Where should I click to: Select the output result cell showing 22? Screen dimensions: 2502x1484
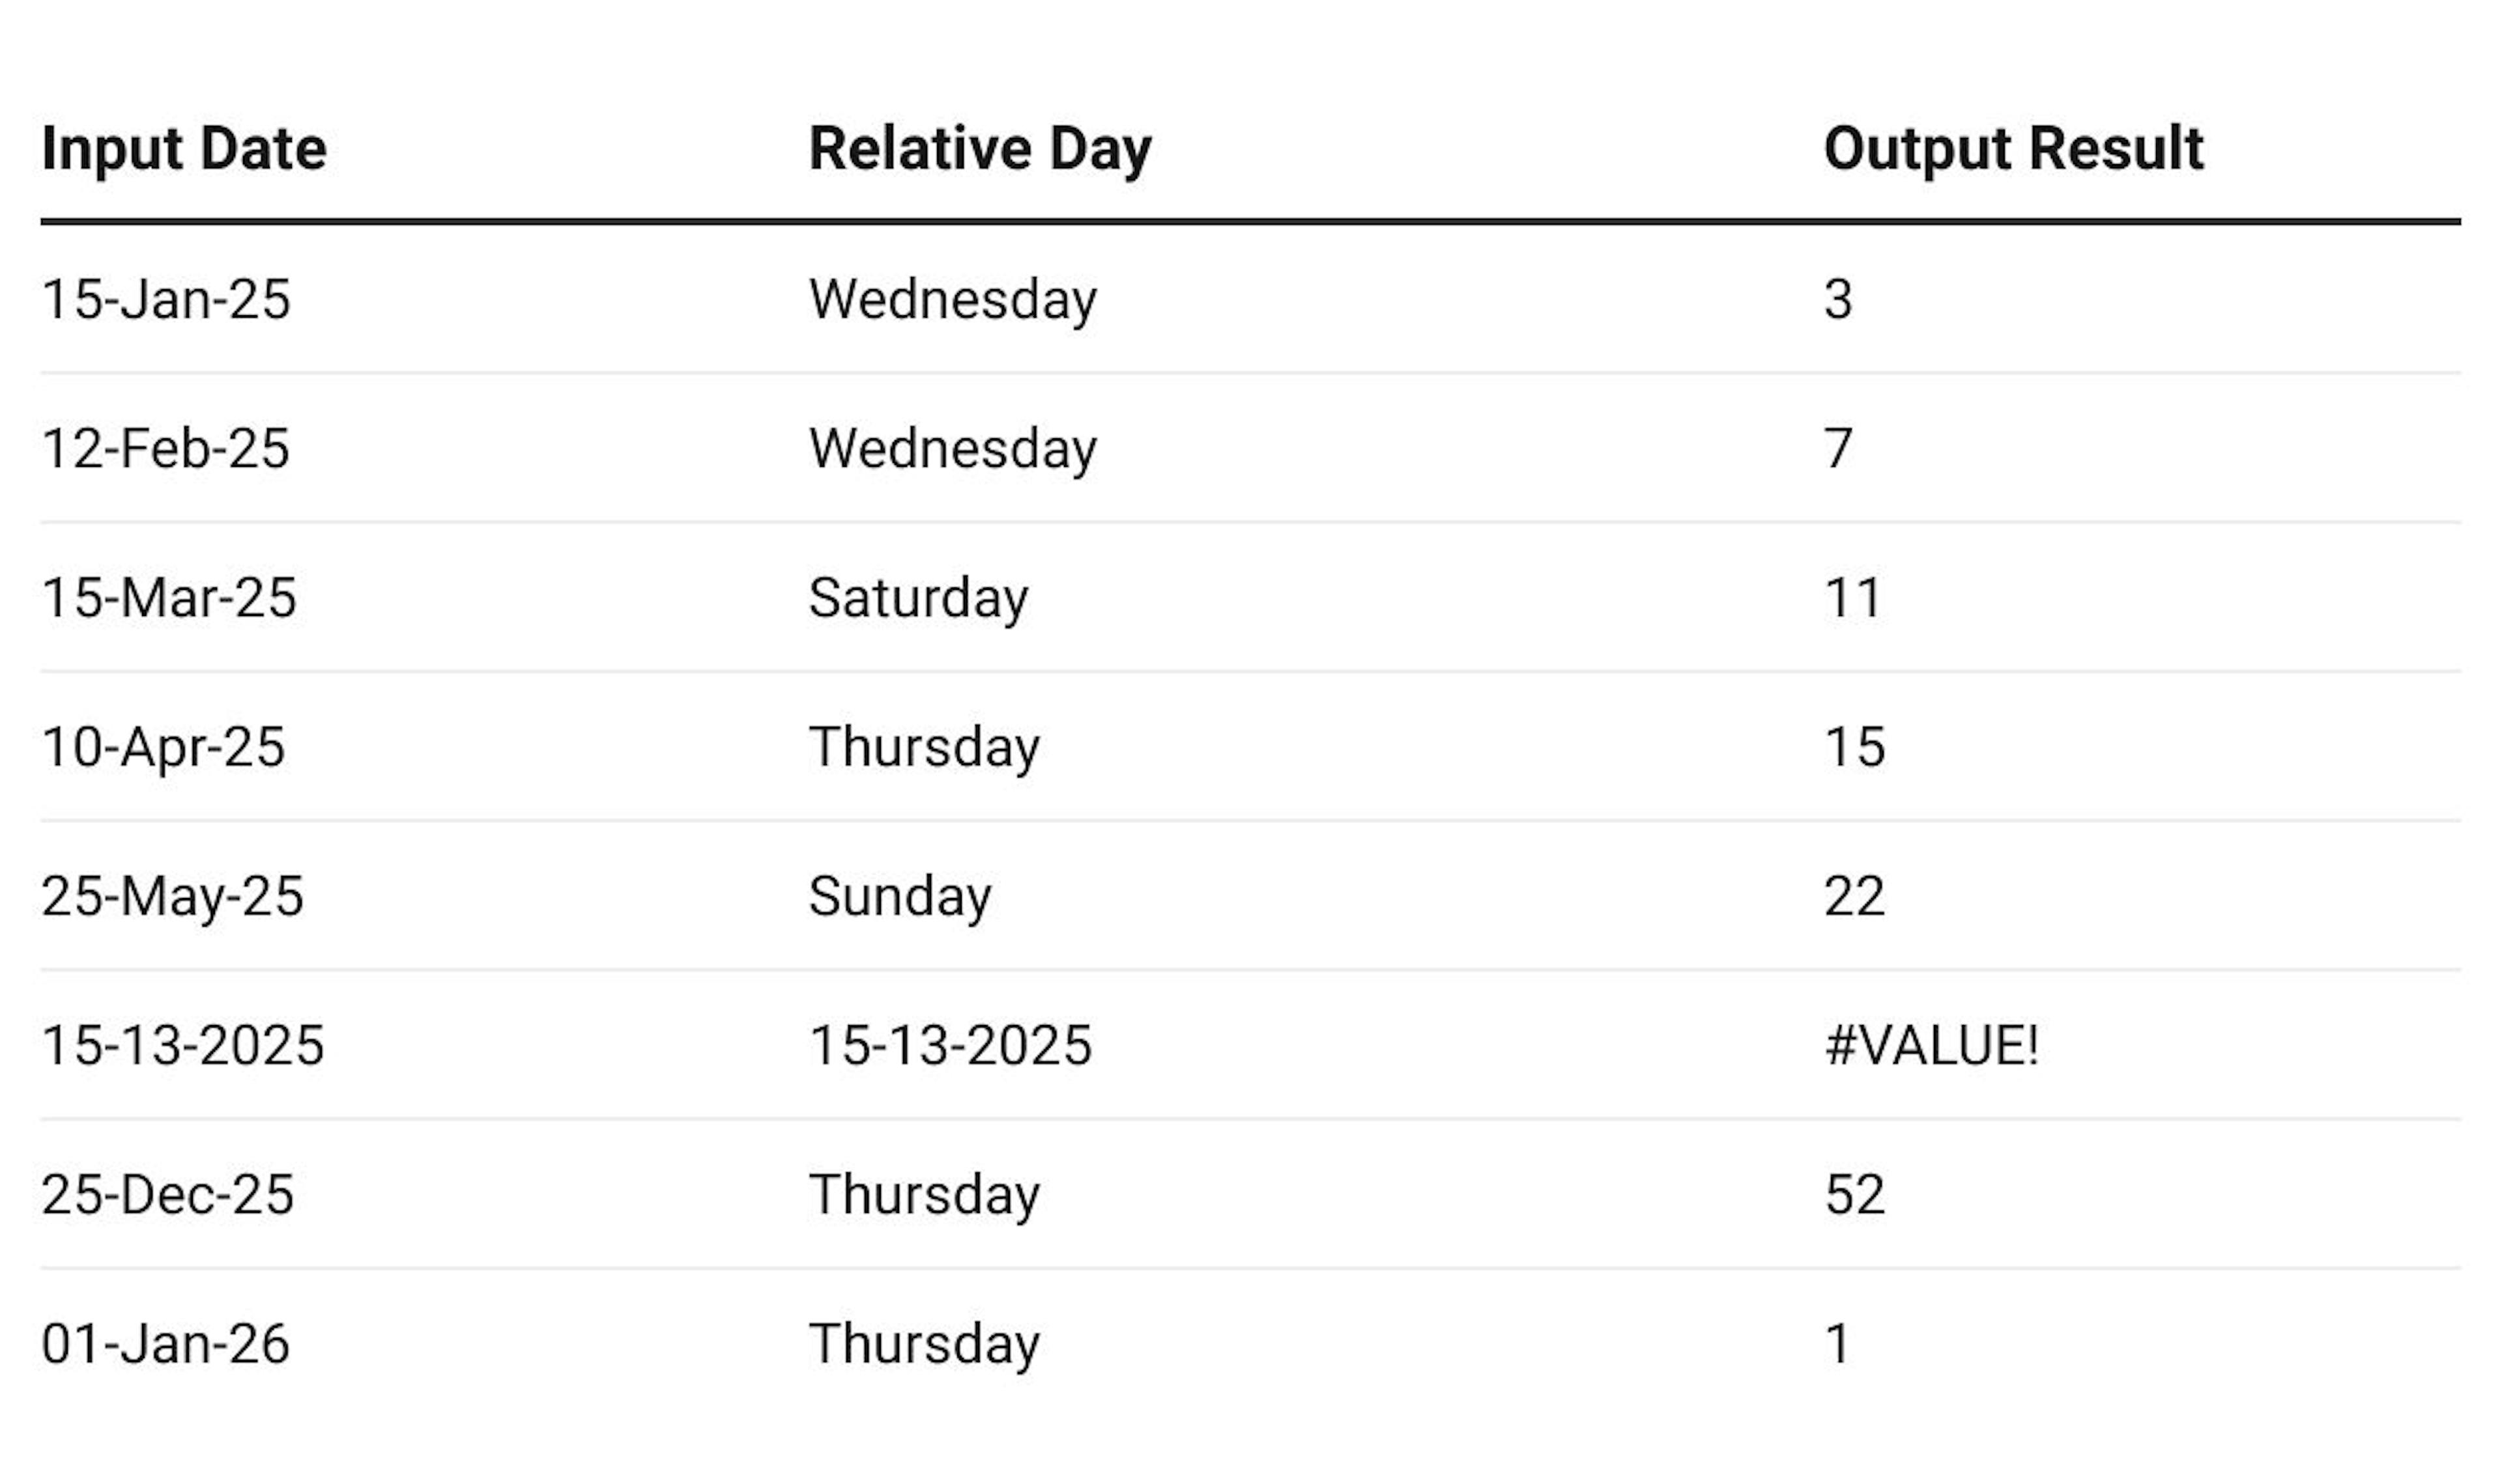1855,895
